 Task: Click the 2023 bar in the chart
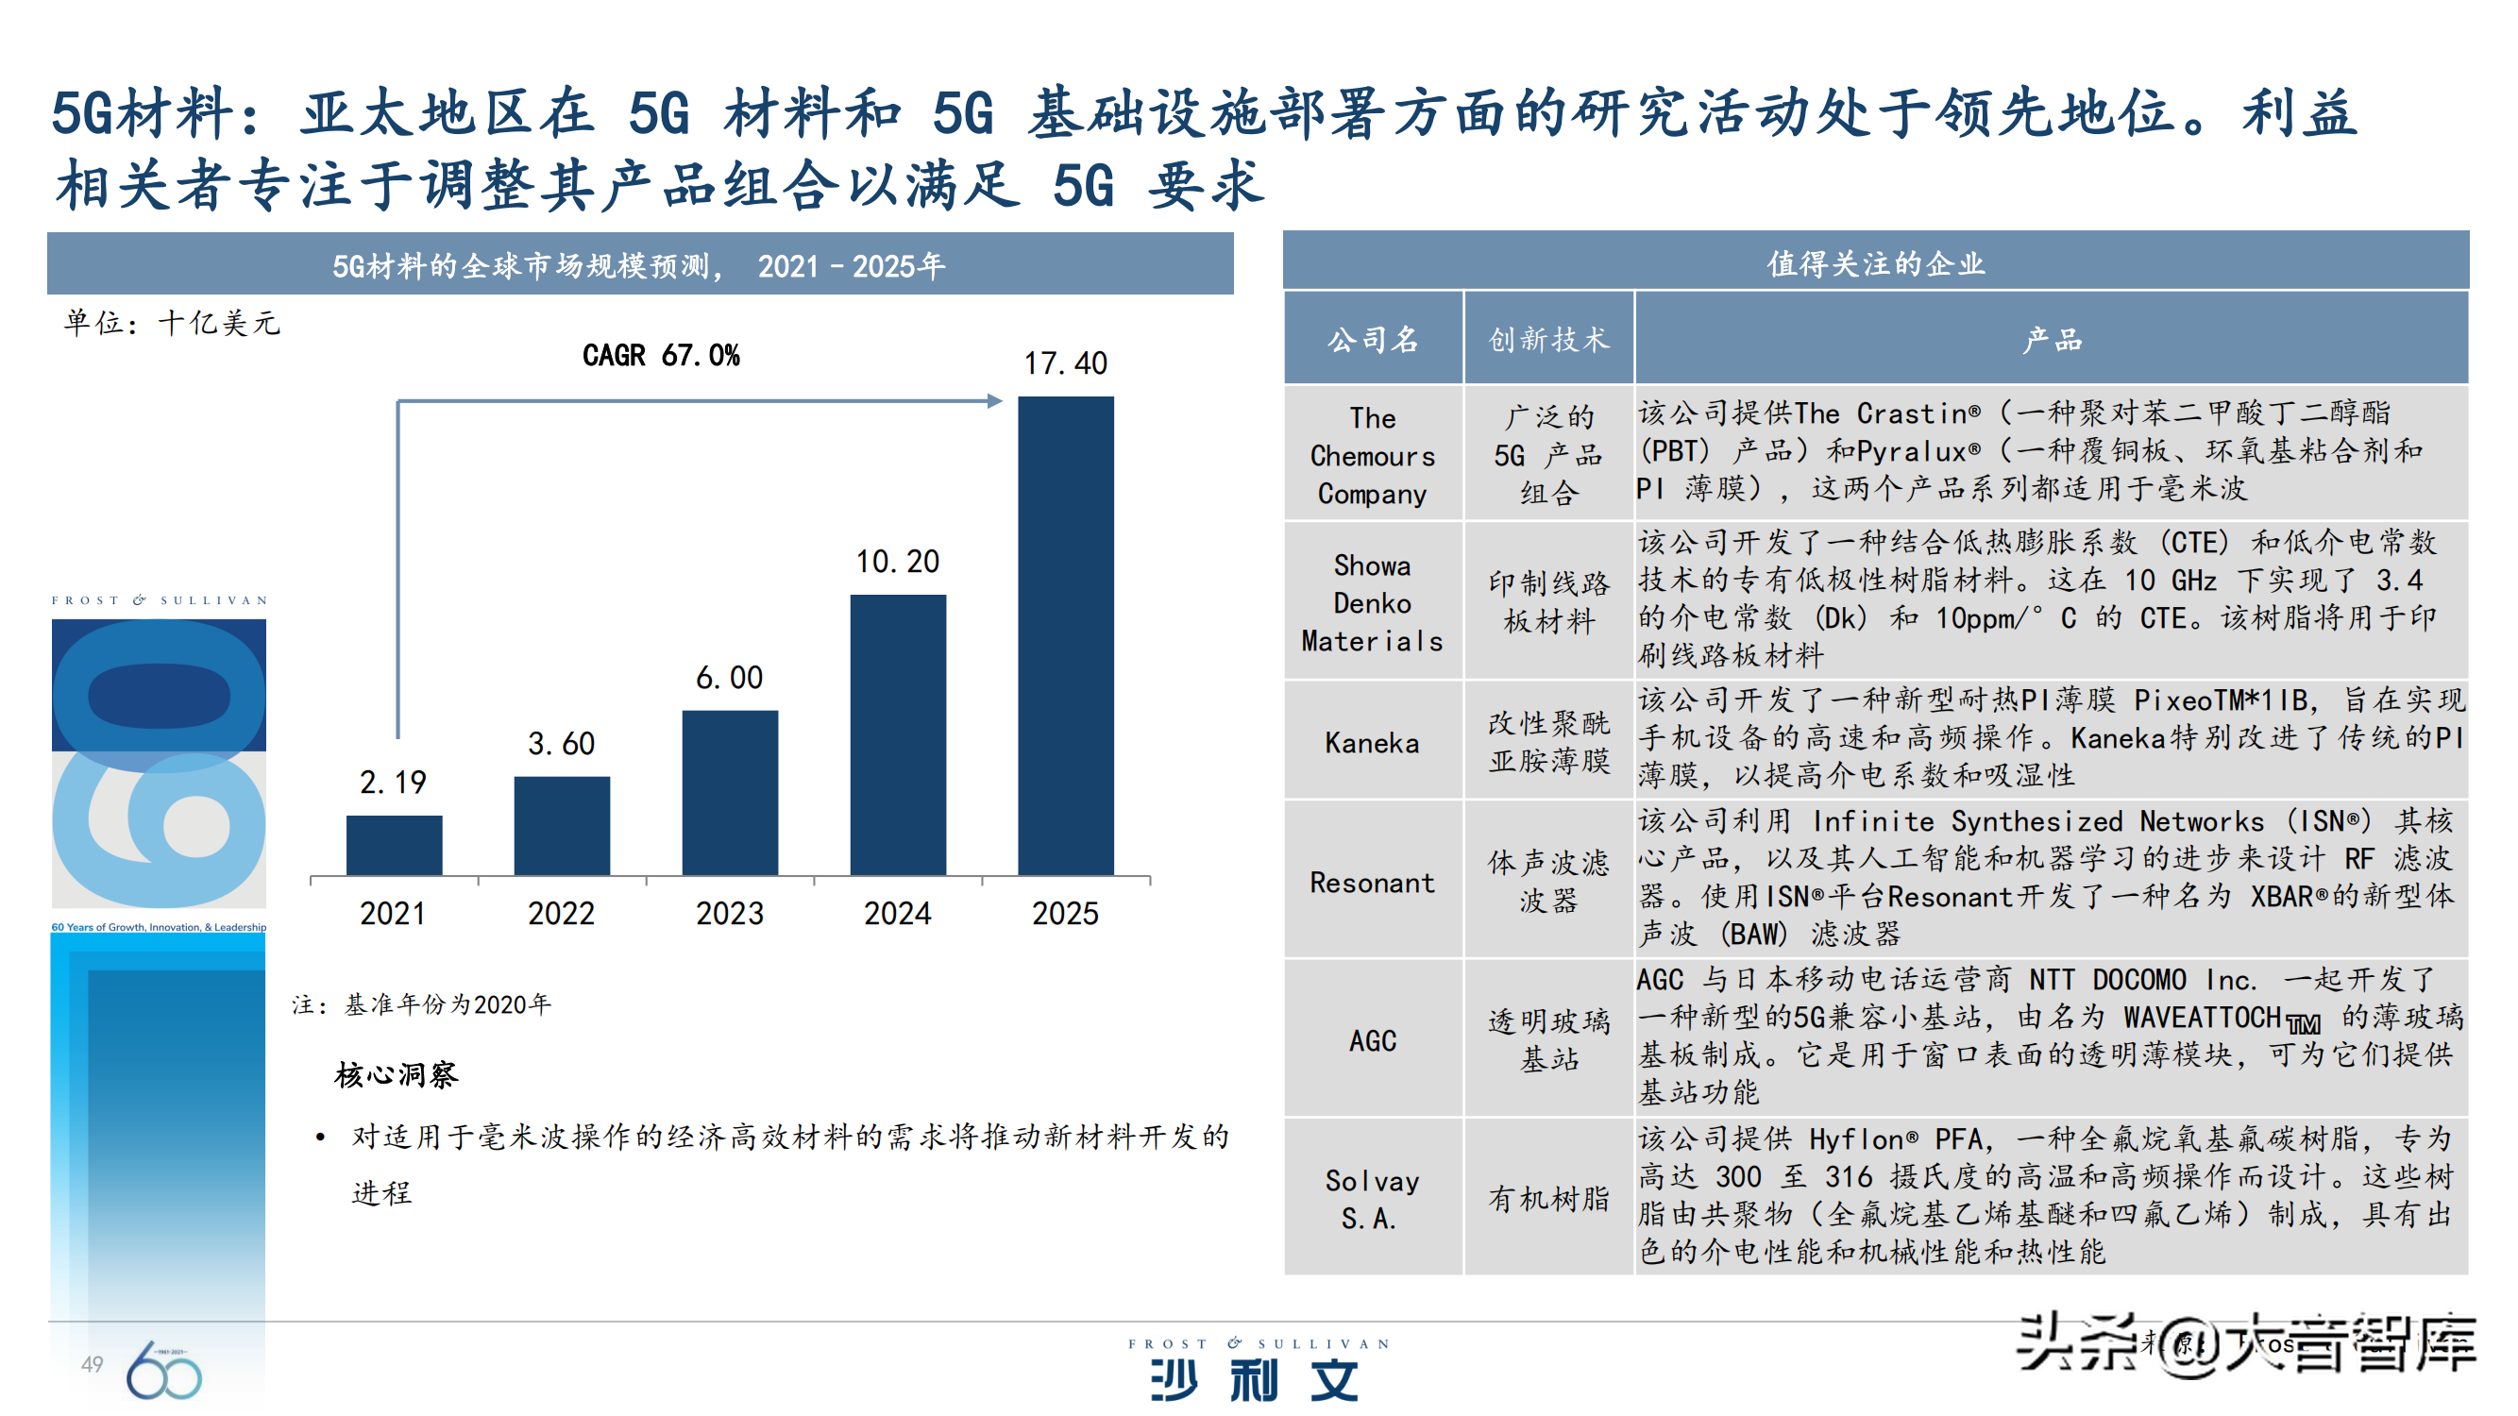(x=730, y=793)
